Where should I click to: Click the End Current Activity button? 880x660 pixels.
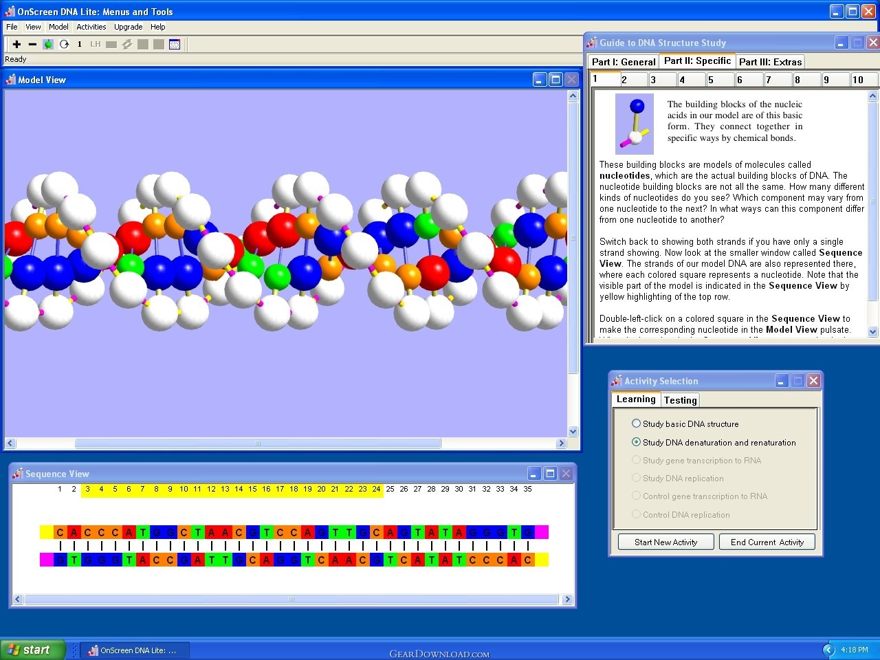click(767, 542)
